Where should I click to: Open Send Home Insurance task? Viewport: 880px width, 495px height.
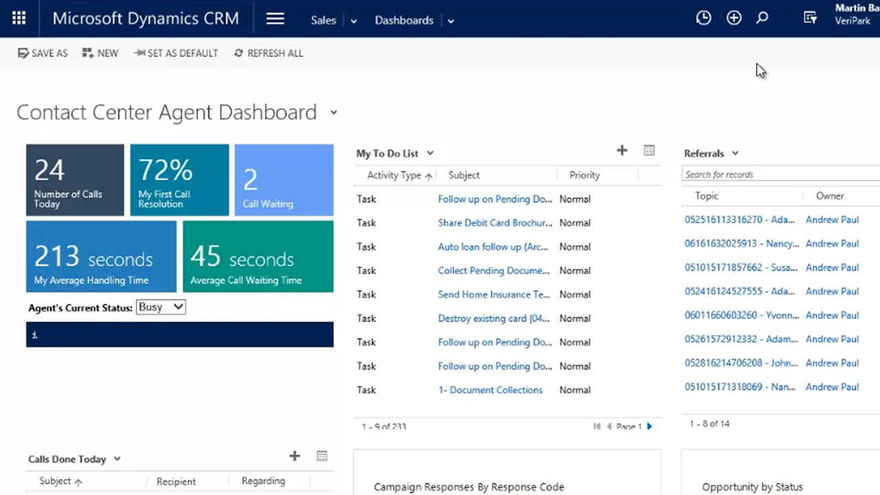[x=494, y=294]
